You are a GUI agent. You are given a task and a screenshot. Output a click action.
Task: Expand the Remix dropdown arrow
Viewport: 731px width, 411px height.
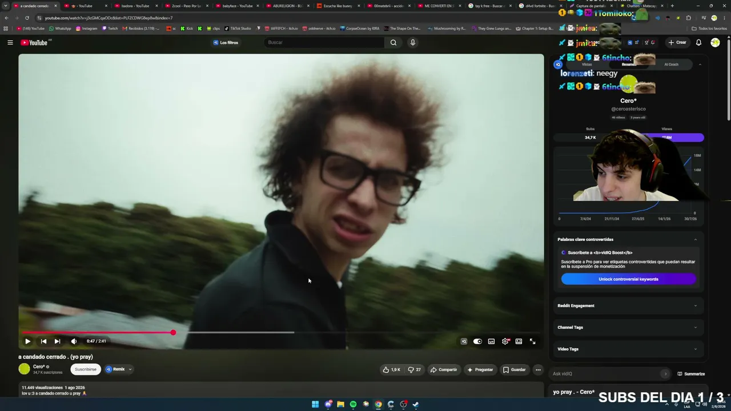[x=130, y=369]
